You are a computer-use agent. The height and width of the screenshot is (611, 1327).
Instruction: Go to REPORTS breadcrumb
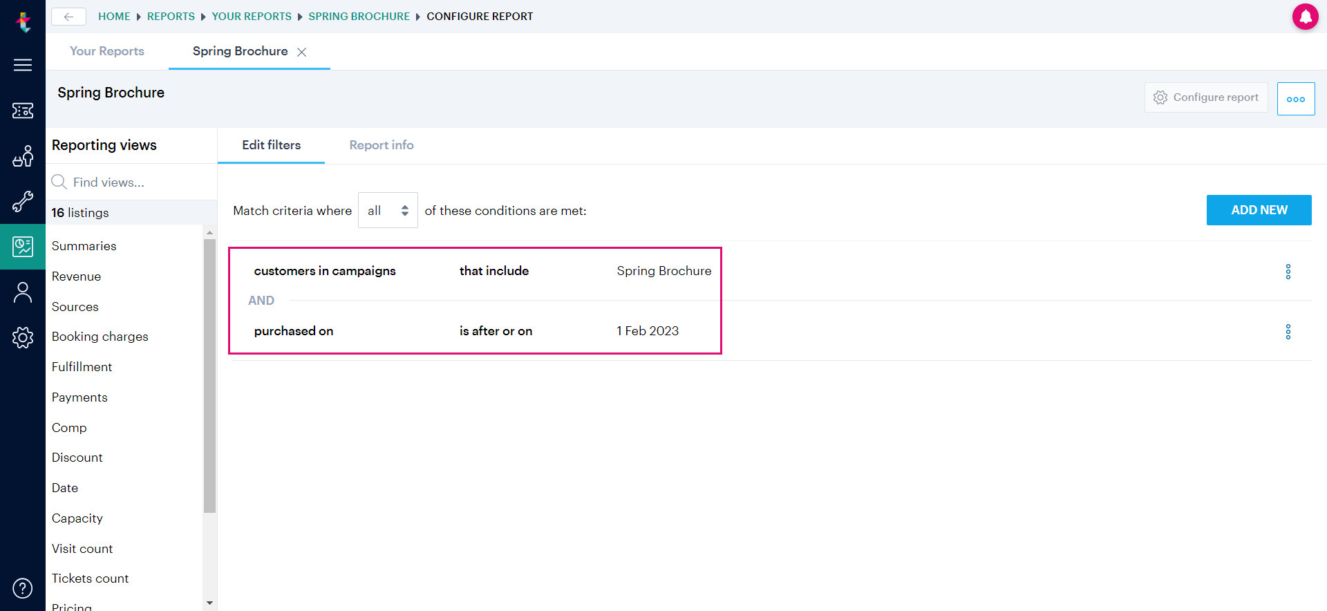pyautogui.click(x=171, y=17)
